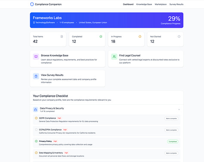Image resolution: width=204 pixels, height=162 pixels.
Task: Click the document icon in Total Items card
Action: [62, 36]
